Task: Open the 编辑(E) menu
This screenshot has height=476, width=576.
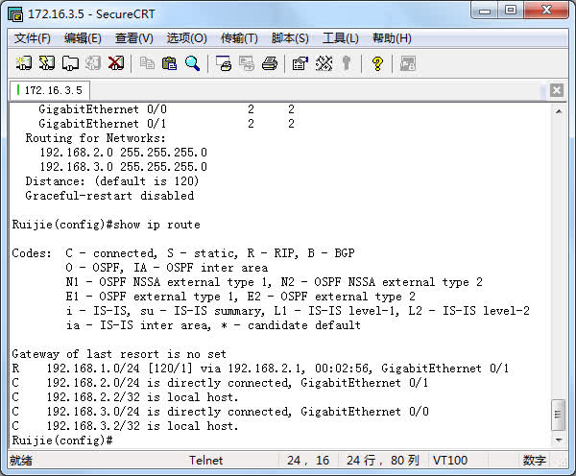Action: point(83,38)
